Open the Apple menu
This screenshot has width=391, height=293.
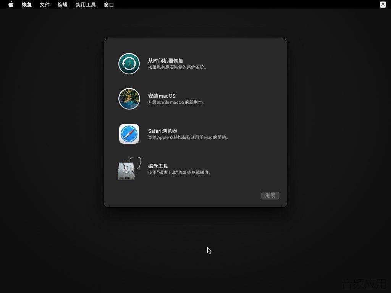pyautogui.click(x=11, y=5)
